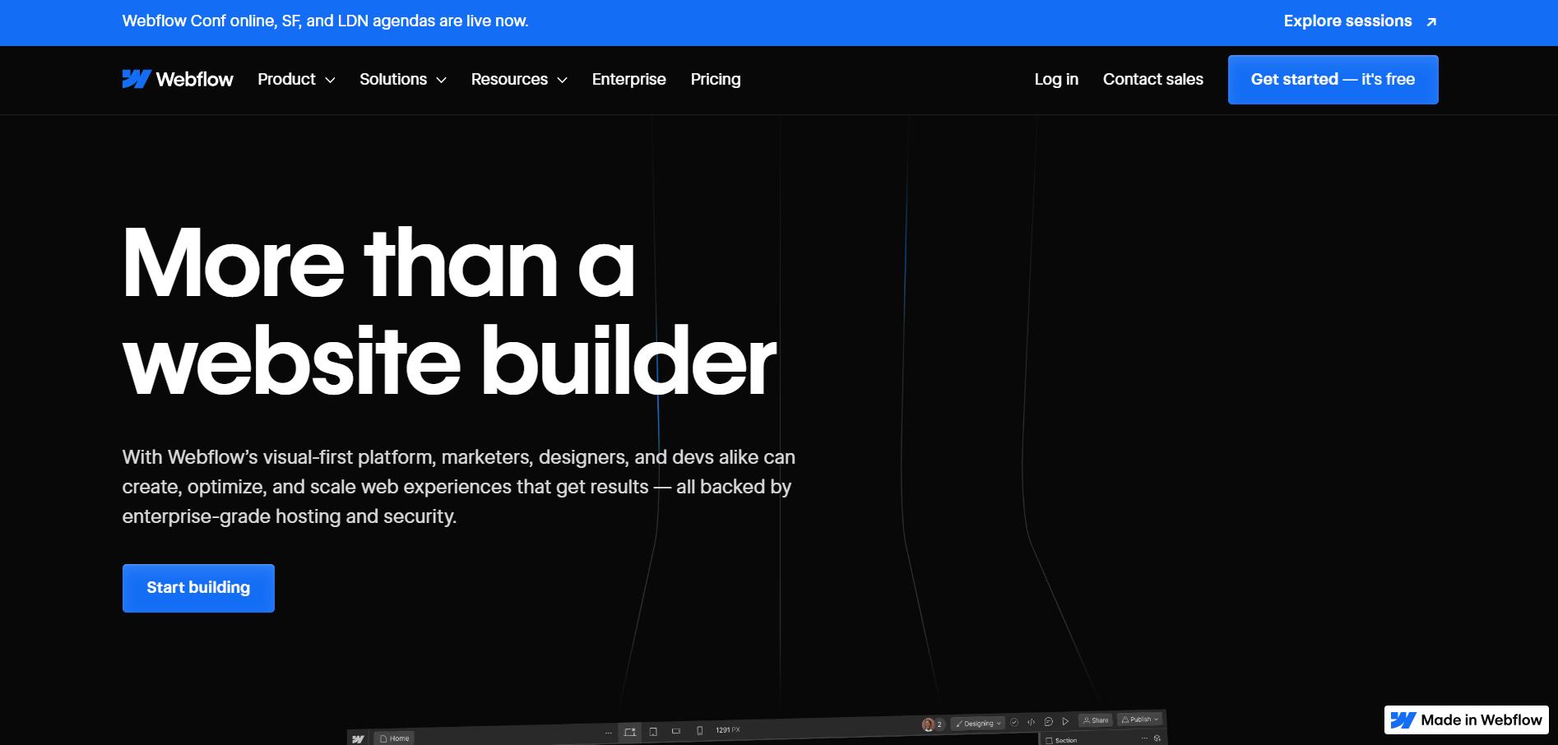Click the Log in link
This screenshot has height=745, width=1558.
point(1056,79)
